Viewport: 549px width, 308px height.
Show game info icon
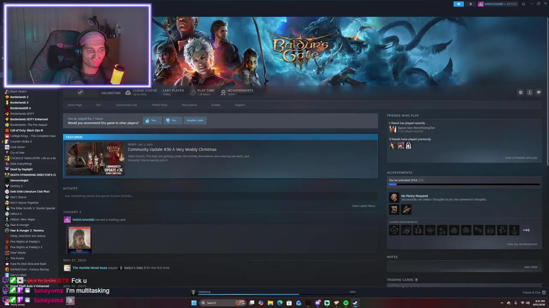coord(530,92)
